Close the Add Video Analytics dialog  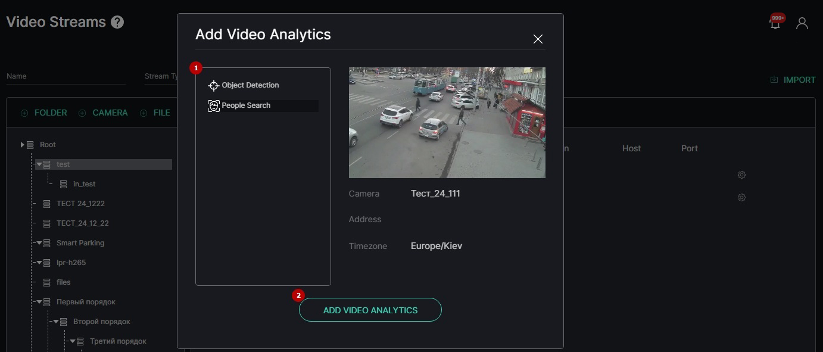point(538,39)
